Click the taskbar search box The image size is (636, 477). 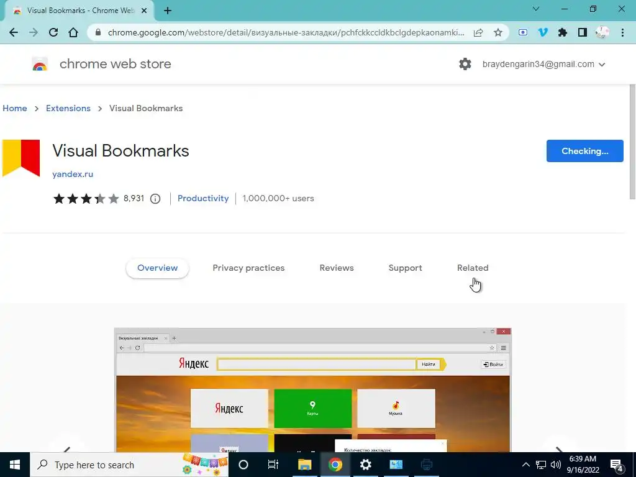click(x=129, y=465)
